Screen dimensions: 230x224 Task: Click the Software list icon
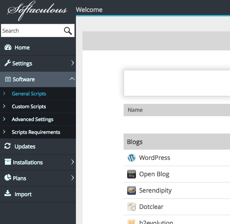pos(8,79)
